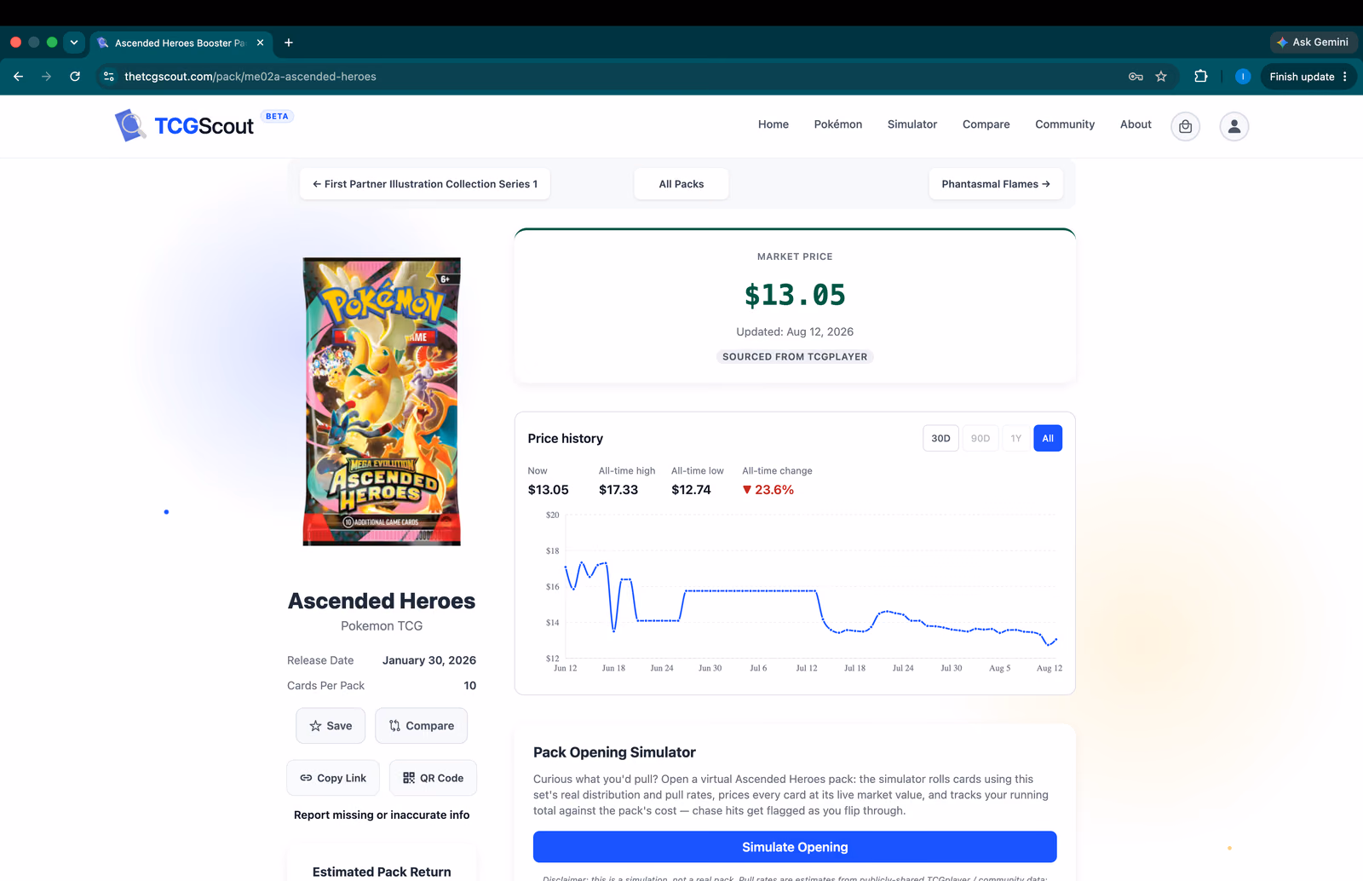Go back with the browser back arrow
The width and height of the screenshot is (1363, 881).
click(18, 77)
